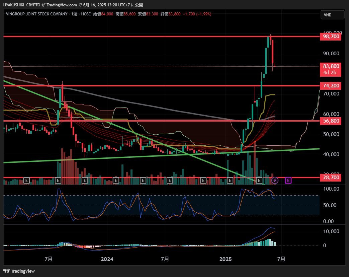The height and width of the screenshot is (277, 349).
Task: Click the HYAKUSHIKI_CRYPTO author name
Action: click(x=22, y=5)
